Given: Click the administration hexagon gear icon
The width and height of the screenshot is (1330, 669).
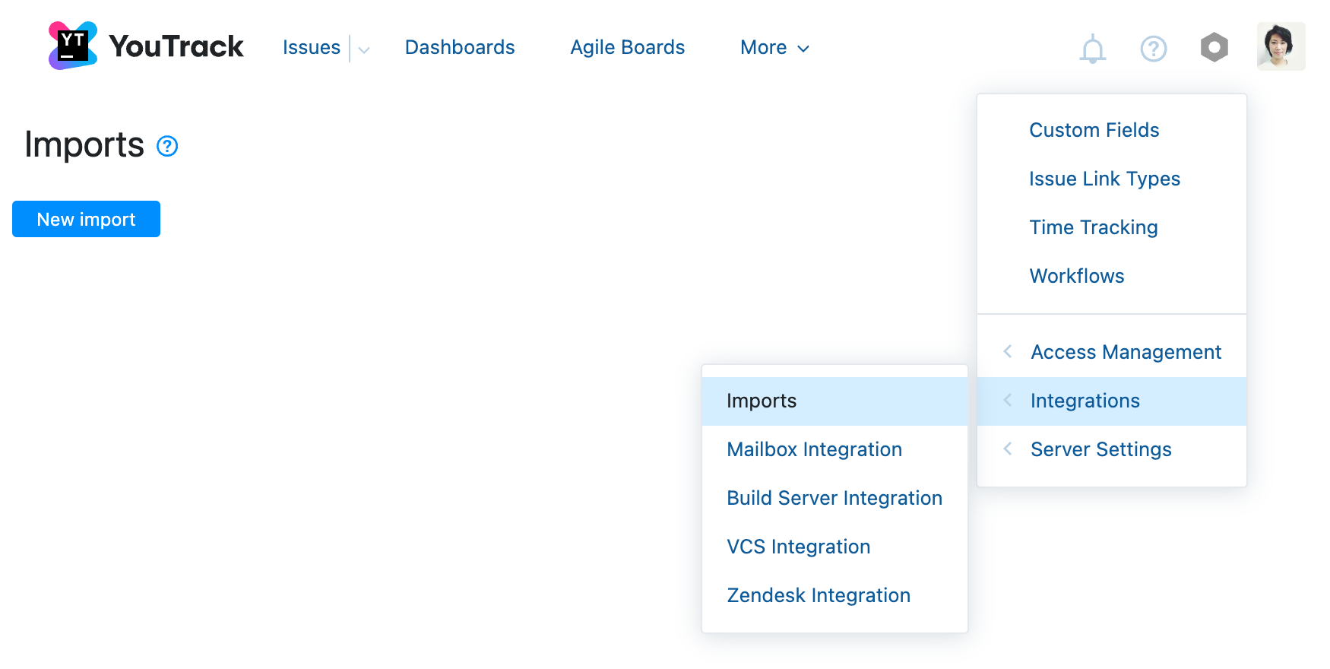Looking at the screenshot, I should tap(1214, 47).
